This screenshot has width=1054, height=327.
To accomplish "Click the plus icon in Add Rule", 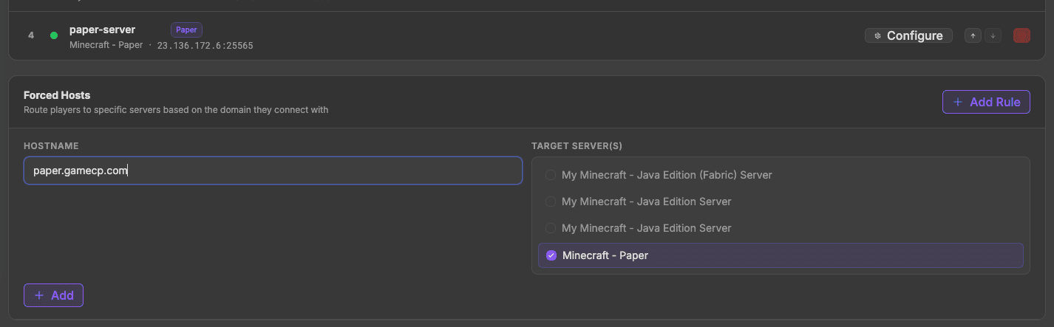I will click(958, 102).
